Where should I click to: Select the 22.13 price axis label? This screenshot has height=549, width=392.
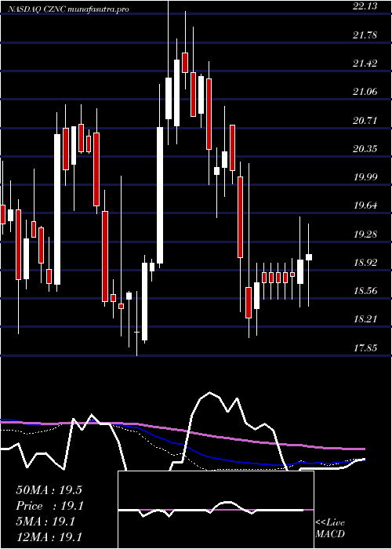(x=365, y=6)
